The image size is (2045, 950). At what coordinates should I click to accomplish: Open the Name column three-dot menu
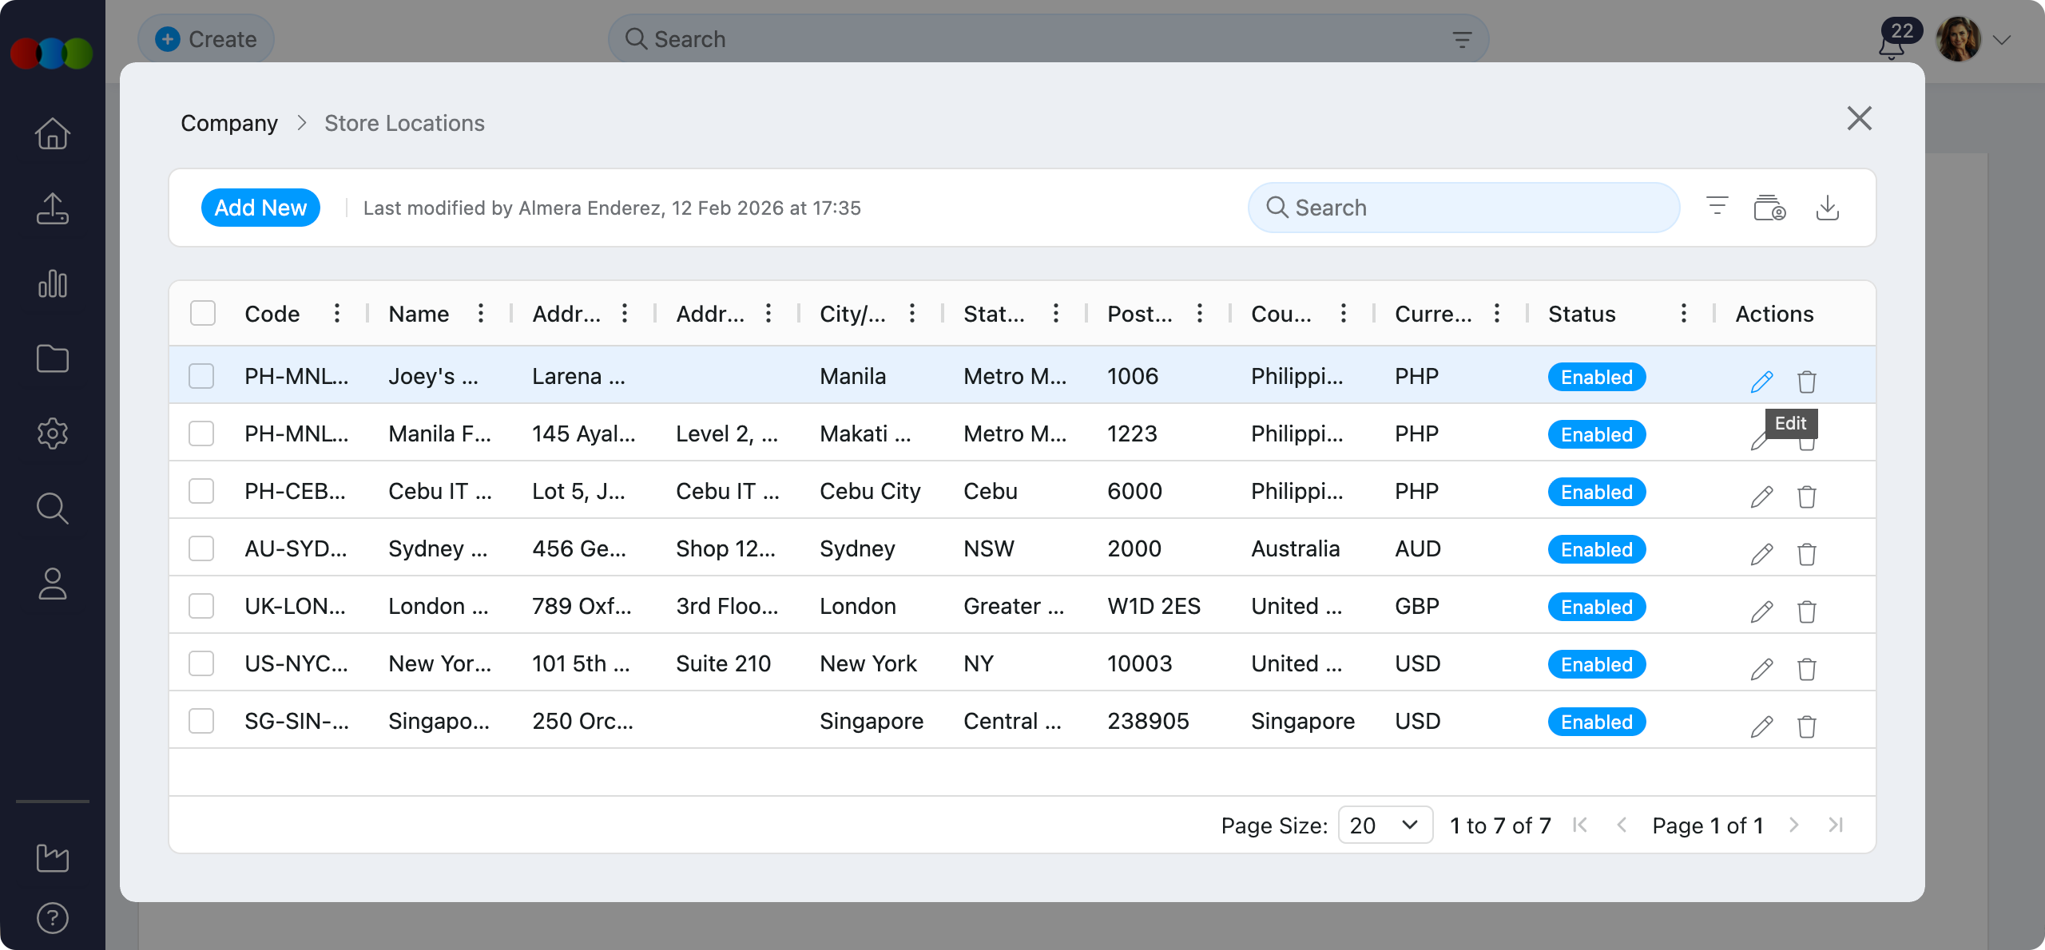coord(481,313)
